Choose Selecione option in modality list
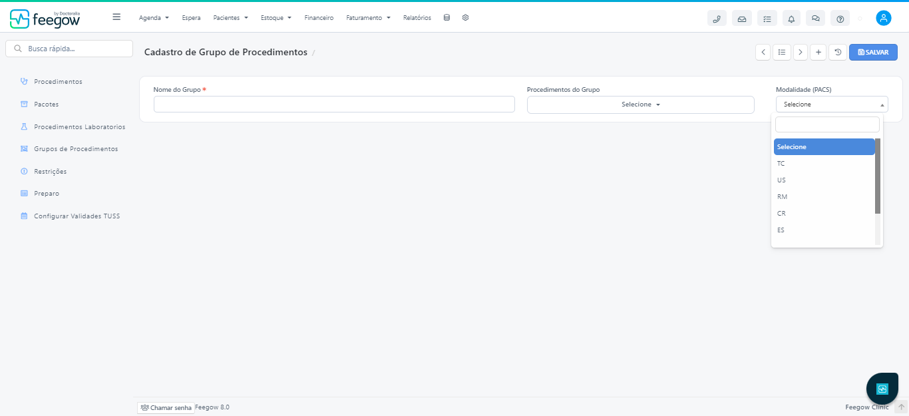Image resolution: width=909 pixels, height=416 pixels. 824,146
